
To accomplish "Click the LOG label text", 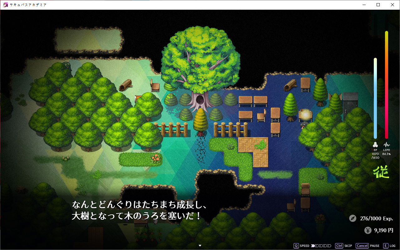I will pos(393,246).
